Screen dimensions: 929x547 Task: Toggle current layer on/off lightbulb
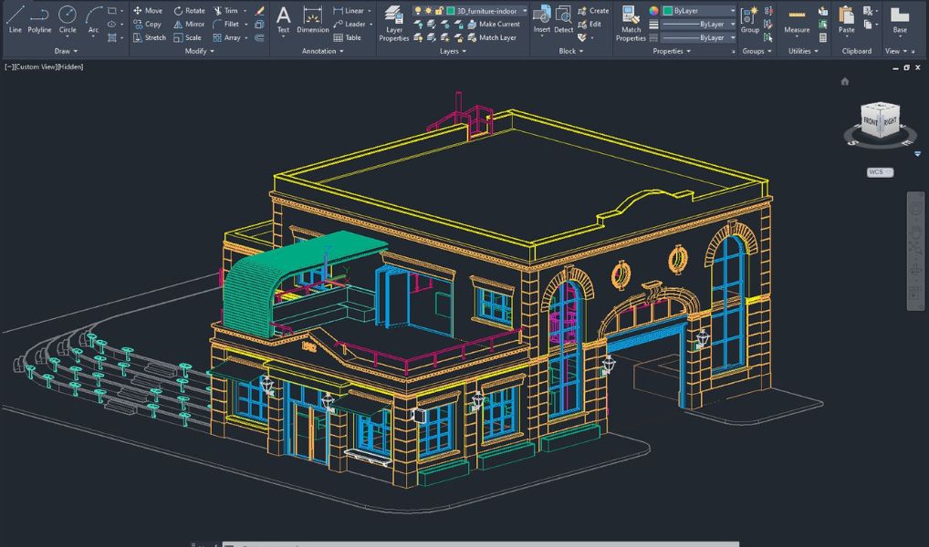coord(418,11)
